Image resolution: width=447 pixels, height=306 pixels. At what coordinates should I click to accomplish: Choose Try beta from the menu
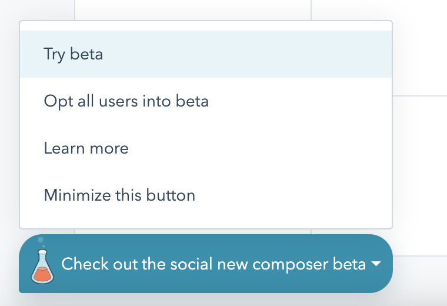tap(74, 55)
